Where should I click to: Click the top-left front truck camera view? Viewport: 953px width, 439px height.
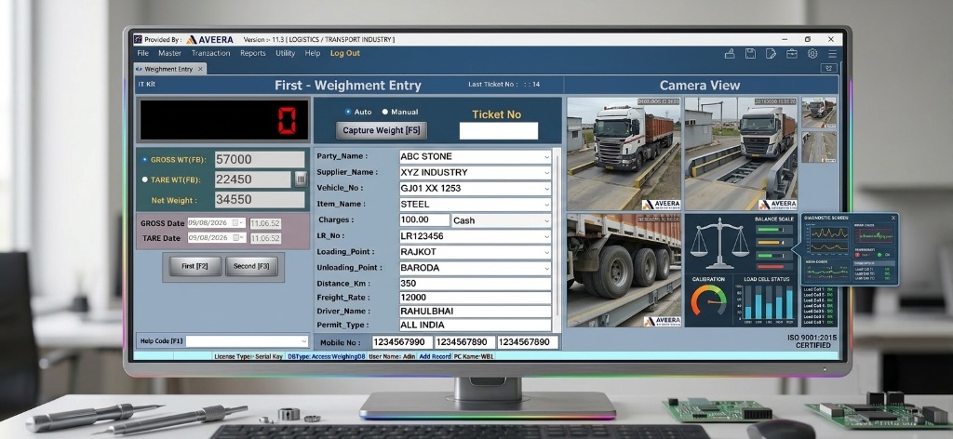click(624, 153)
